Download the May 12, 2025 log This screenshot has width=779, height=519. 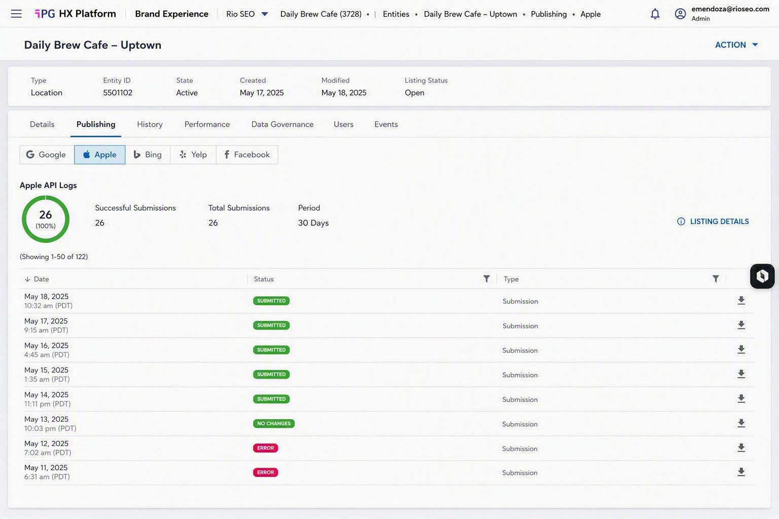(x=741, y=448)
